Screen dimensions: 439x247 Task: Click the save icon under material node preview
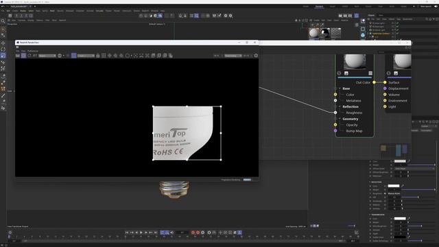pos(346,73)
